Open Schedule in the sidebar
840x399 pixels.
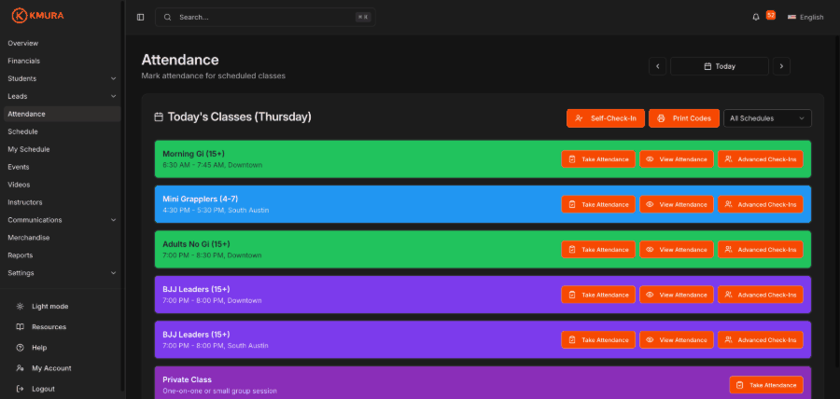click(x=63, y=131)
